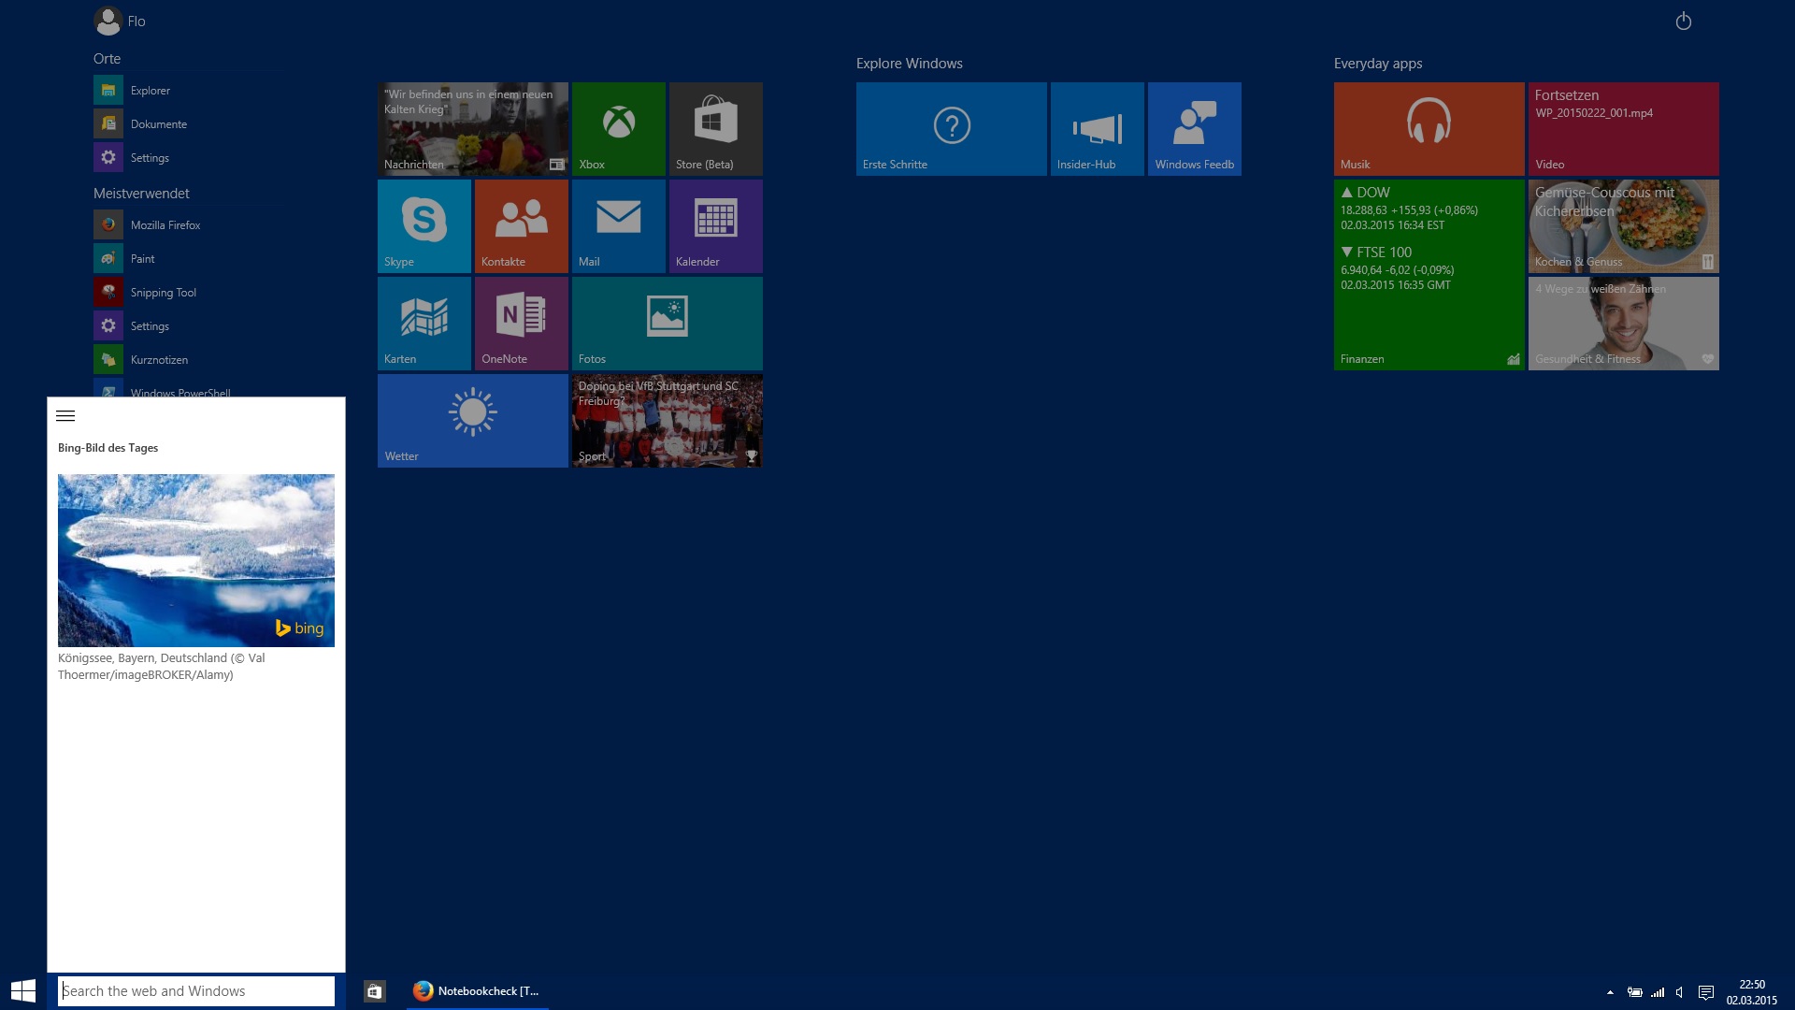Viewport: 1795px width, 1010px height.
Task: Open the Mail tile
Action: tap(619, 226)
